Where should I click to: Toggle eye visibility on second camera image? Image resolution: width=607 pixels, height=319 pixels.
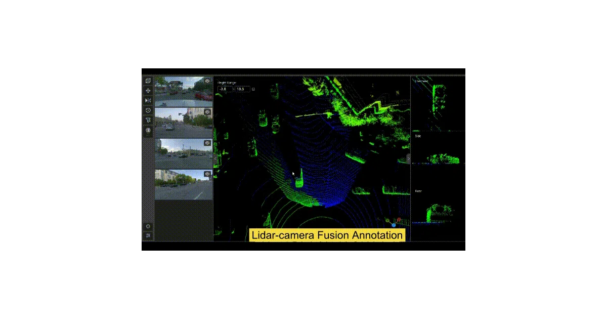(x=207, y=112)
